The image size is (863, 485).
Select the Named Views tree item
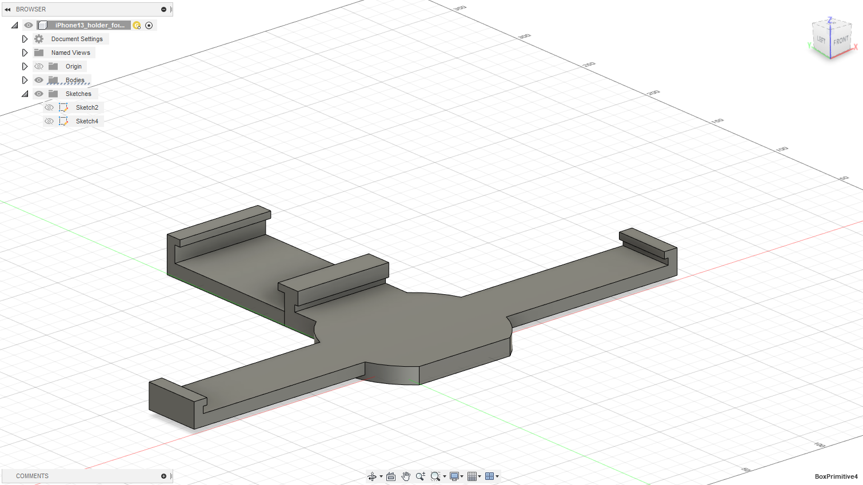[x=71, y=53]
